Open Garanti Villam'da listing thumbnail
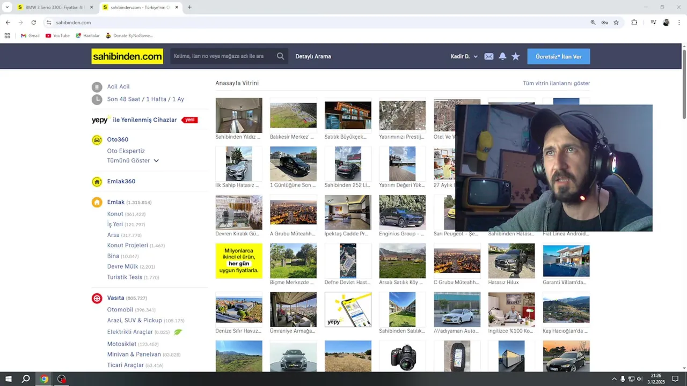The width and height of the screenshot is (687, 386). point(566,261)
